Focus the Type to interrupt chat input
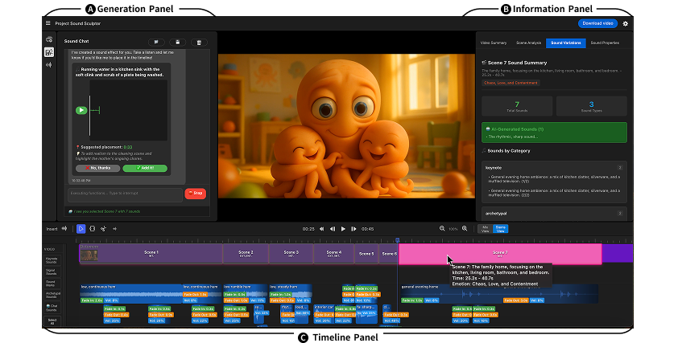The width and height of the screenshot is (678, 343). tap(125, 194)
